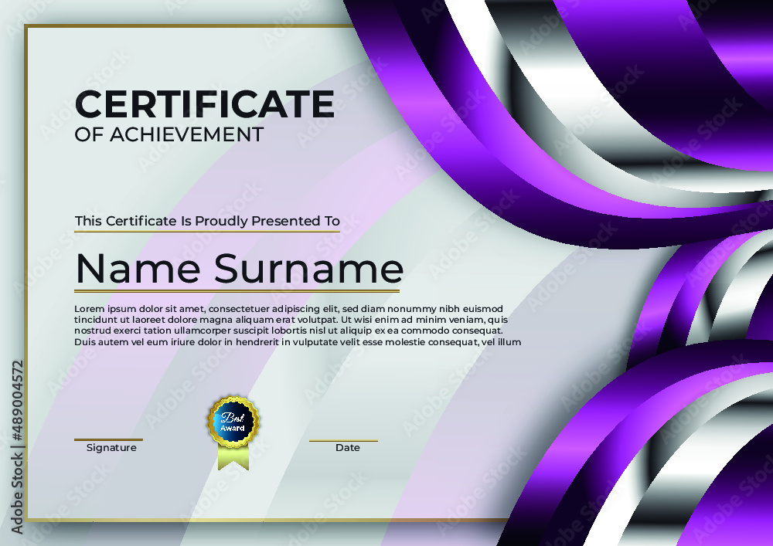Click the gold border frame at left edge
Screen dimensions: 773x546
(x=26, y=271)
